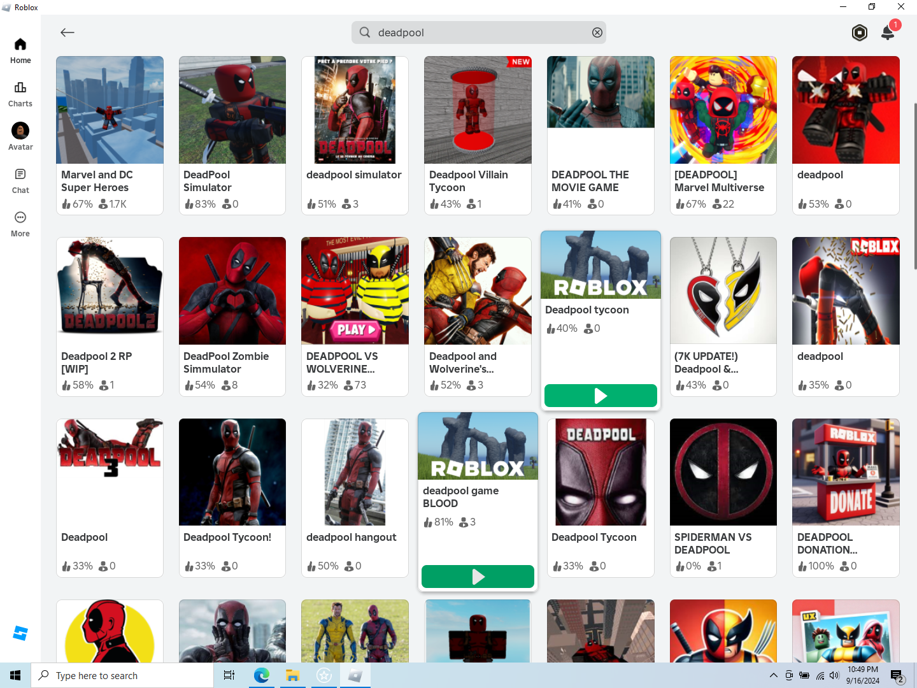
Task: Open Deadpool Tycoon with masked face thumbnail
Action: tap(601, 498)
